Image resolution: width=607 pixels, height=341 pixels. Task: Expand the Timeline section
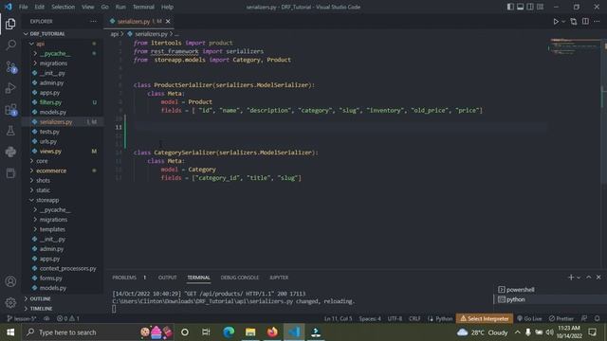[41, 309]
